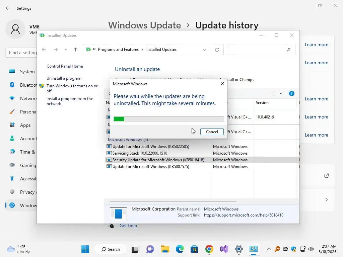Click the Network sidebar icon in Settings
This screenshot has height=257, width=343.
pyautogui.click(x=12, y=98)
